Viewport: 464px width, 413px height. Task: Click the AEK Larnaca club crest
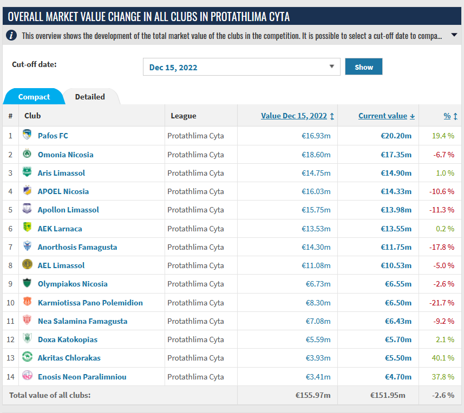(x=27, y=228)
